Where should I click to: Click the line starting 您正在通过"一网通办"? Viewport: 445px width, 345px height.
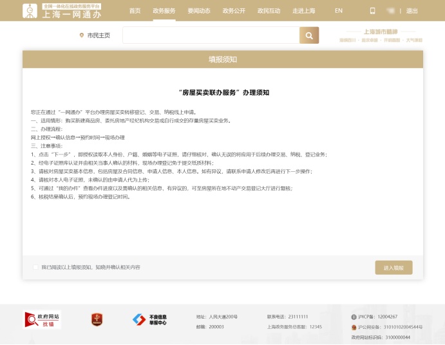[114, 112]
